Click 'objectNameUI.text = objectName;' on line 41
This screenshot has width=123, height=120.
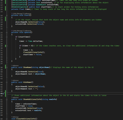click(31, 74)
